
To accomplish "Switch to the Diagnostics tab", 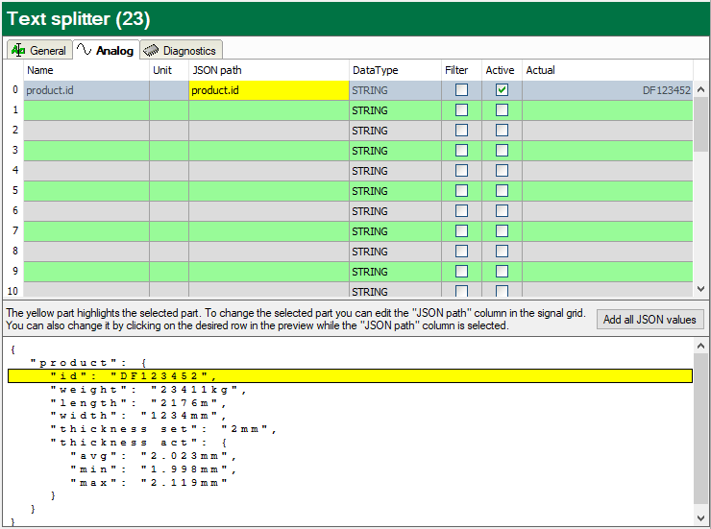I will [x=188, y=51].
